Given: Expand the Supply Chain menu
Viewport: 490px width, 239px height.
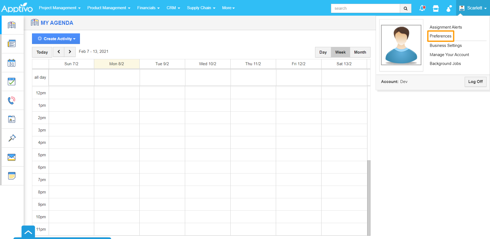Looking at the screenshot, I should click(x=201, y=8).
